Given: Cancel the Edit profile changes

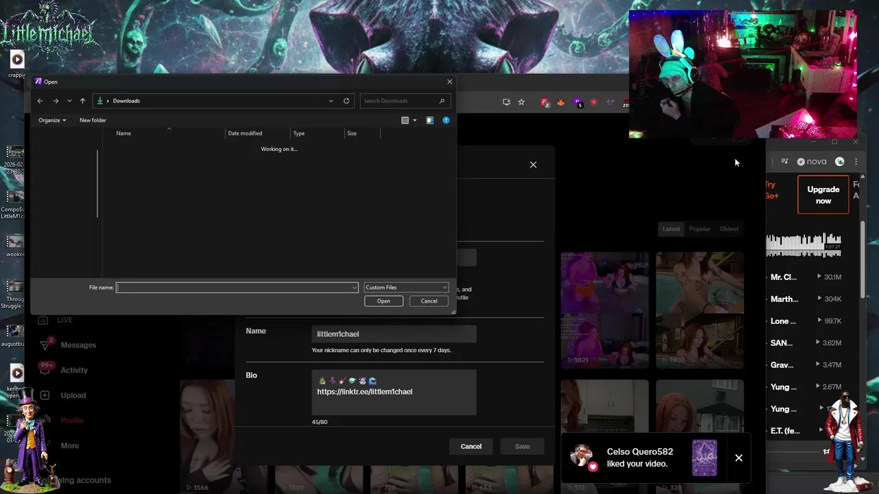Looking at the screenshot, I should coord(471,447).
